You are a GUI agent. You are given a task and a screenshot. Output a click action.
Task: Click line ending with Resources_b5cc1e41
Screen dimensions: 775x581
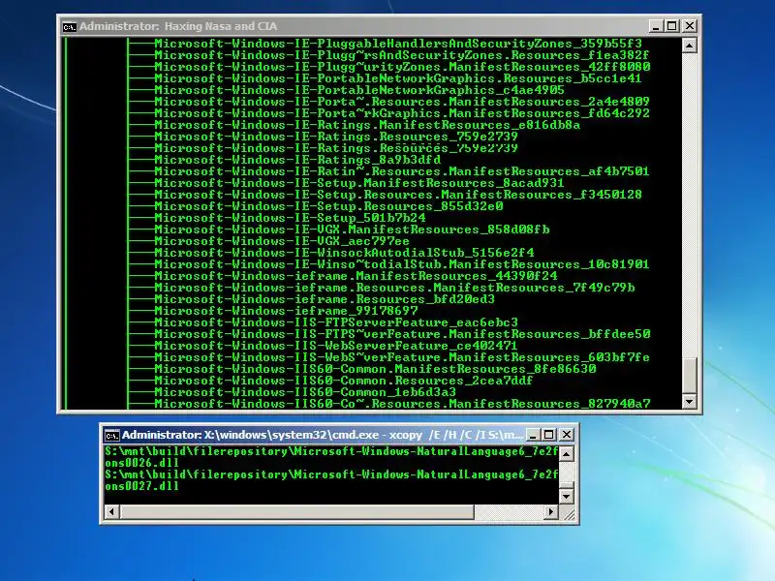pyautogui.click(x=398, y=78)
